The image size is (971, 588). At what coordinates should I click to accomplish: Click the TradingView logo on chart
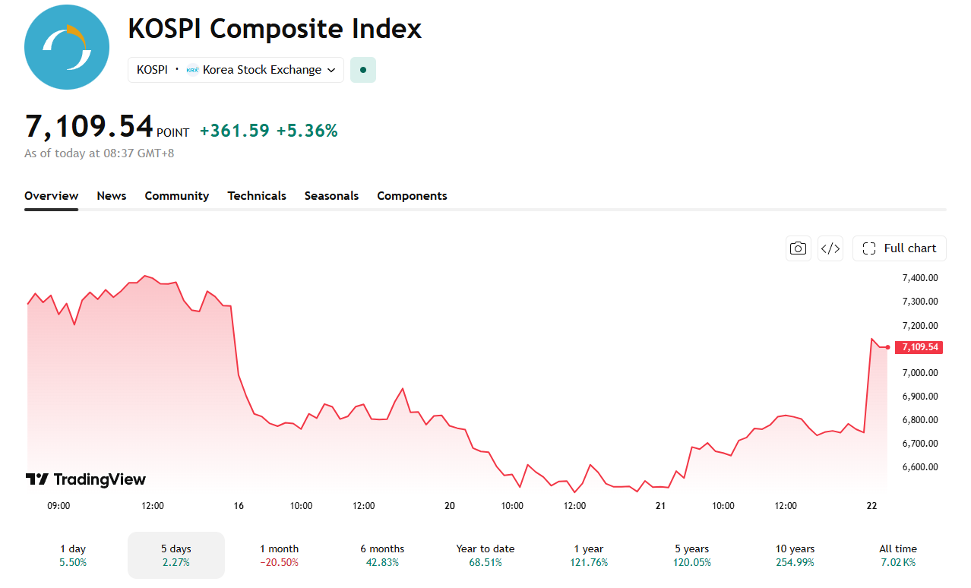[x=86, y=479]
